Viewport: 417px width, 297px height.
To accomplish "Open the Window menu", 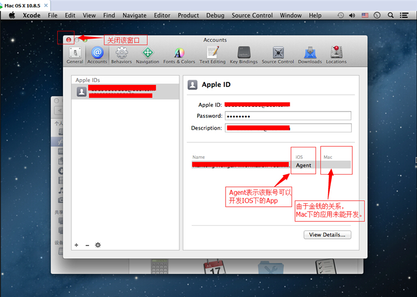I will (x=291, y=16).
